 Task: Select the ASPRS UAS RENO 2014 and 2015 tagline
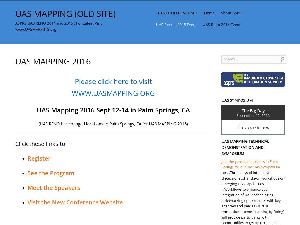[59, 26]
